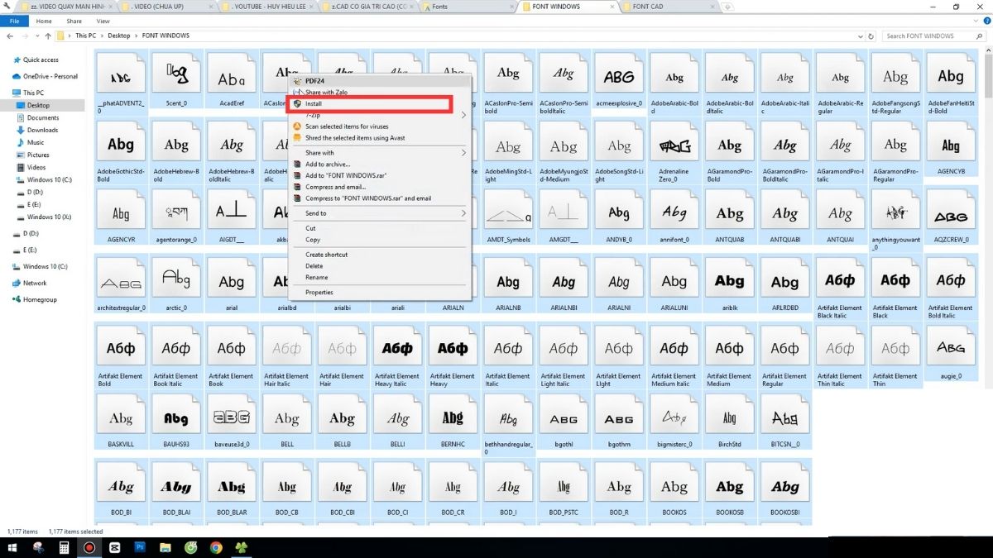This screenshot has height=558, width=993.
Task: Open OneDrive - Personal in navigation pane
Action: click(x=50, y=76)
